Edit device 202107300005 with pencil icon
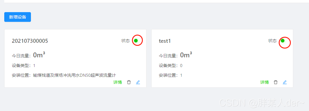 click(x=138, y=82)
